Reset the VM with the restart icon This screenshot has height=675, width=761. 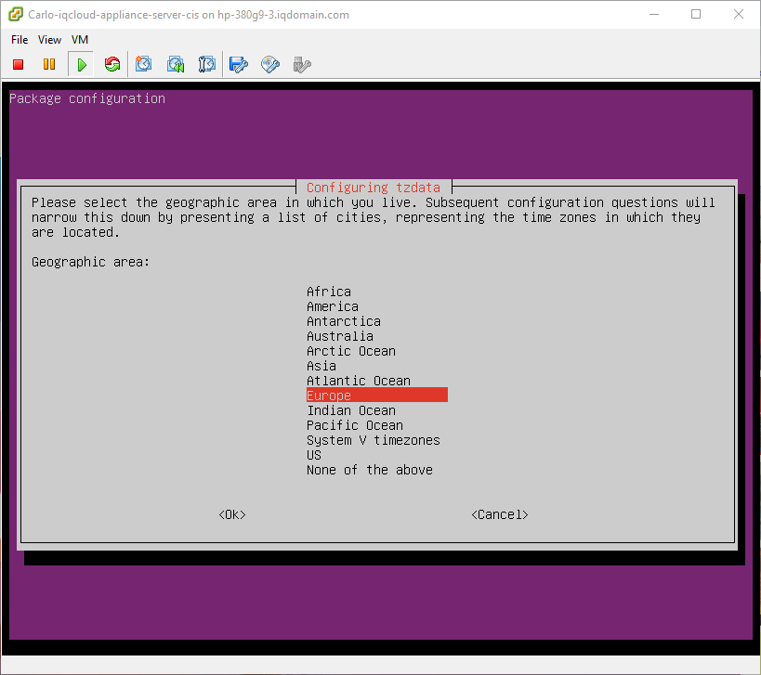pos(112,64)
